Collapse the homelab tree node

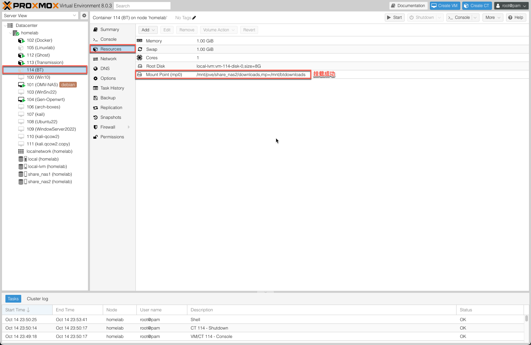point(10,33)
